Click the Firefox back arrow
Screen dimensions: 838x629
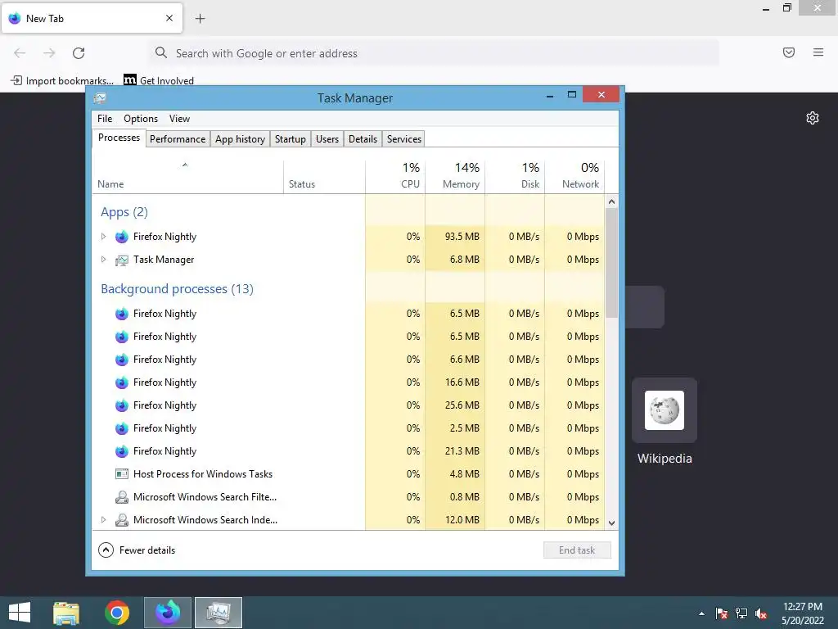20,53
